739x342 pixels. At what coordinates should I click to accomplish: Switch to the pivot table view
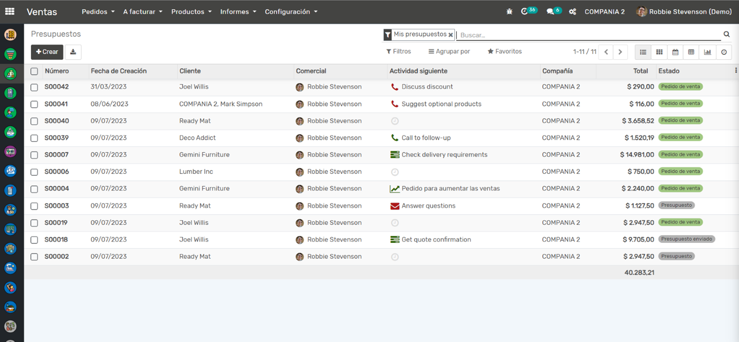coord(691,52)
